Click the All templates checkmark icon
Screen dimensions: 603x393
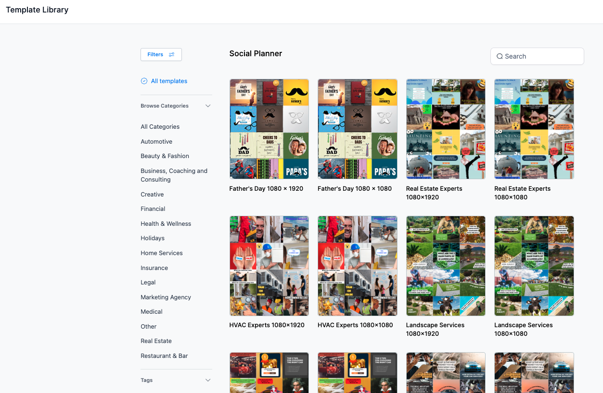click(x=144, y=81)
